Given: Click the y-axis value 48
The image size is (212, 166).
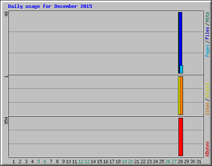Looking at the screenshot, I should pos(6,14).
